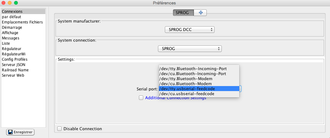330x138 pixels.
Task: Click the Enregistrer button
Action: 20,132
